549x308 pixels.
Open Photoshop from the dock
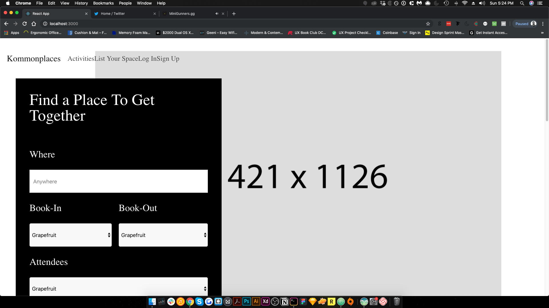pyautogui.click(x=246, y=301)
